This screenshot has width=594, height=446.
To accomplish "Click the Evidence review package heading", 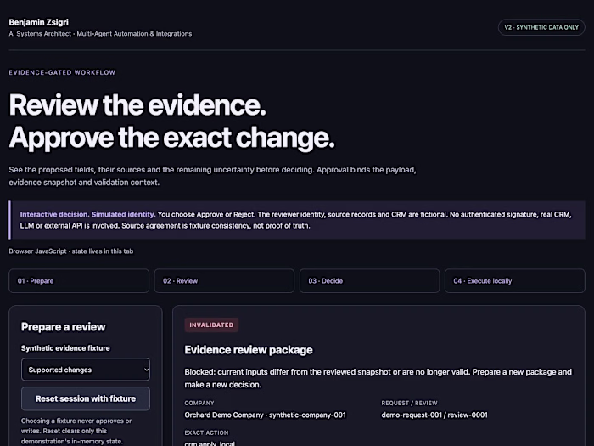I will coord(249,350).
